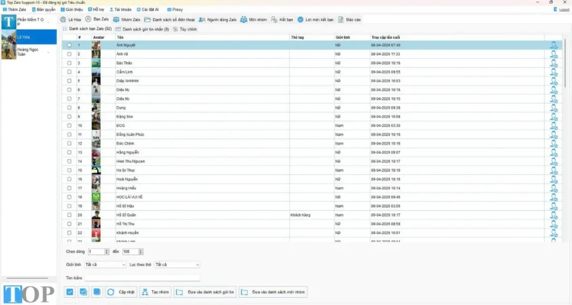Click the uncheck-all square icon button
The width and height of the screenshot is (572, 305).
97,292
